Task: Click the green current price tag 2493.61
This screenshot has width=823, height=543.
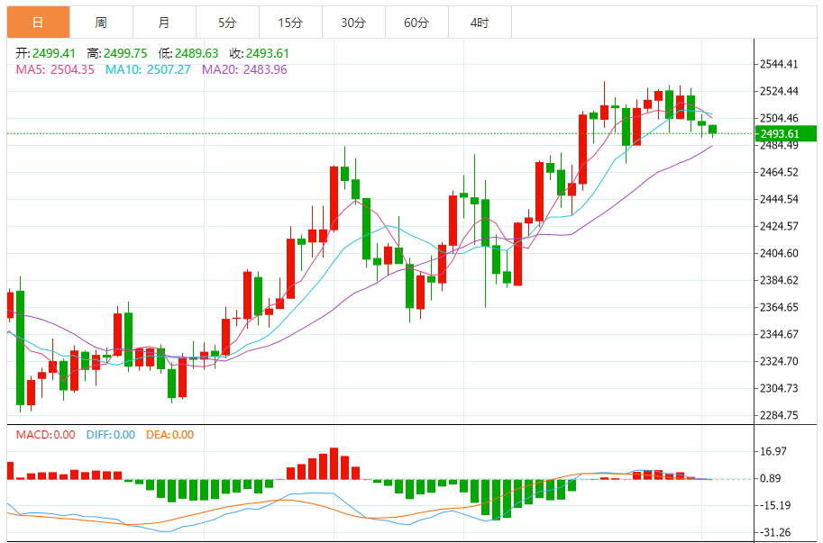Action: pos(786,133)
